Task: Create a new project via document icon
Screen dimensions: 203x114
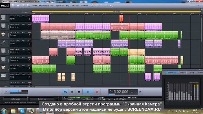Action: point(13,6)
